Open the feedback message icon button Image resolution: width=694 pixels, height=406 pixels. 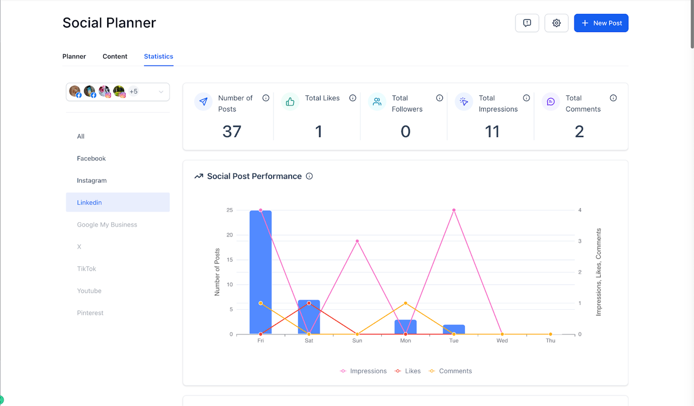point(527,23)
